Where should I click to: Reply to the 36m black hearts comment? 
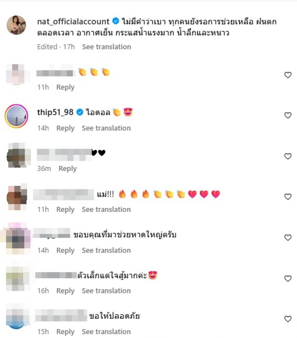(67, 168)
